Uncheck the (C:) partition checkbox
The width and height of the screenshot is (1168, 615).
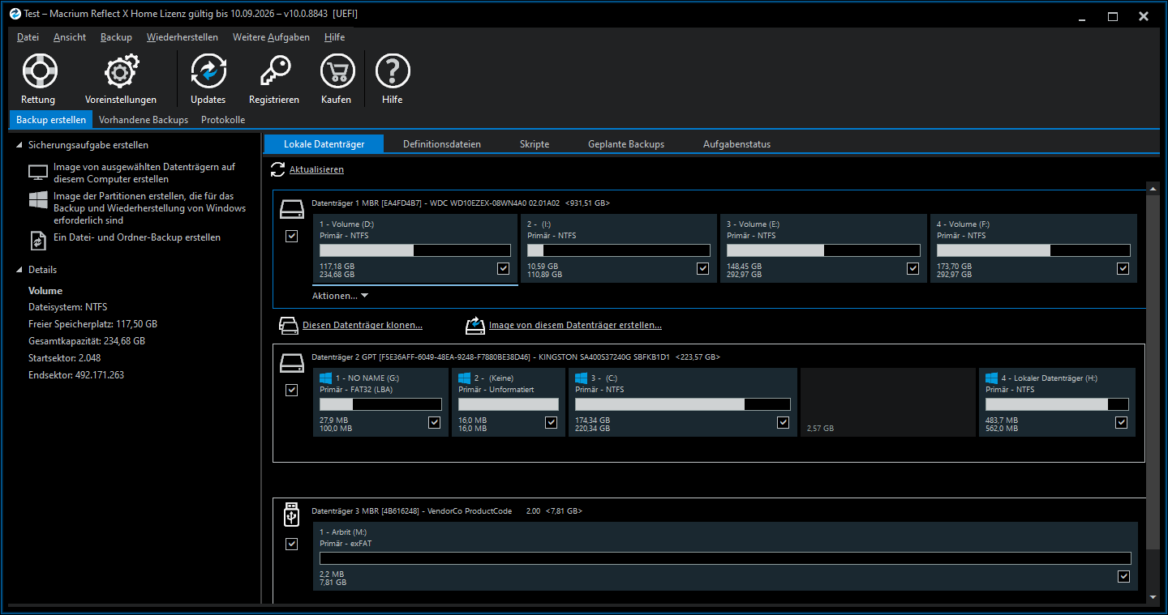click(x=783, y=422)
